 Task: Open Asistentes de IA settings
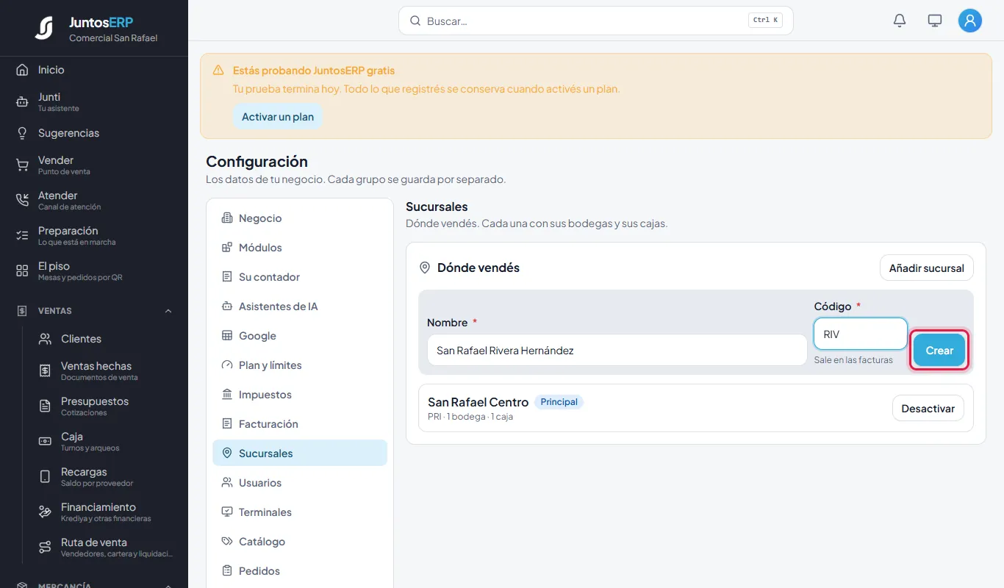point(300,306)
